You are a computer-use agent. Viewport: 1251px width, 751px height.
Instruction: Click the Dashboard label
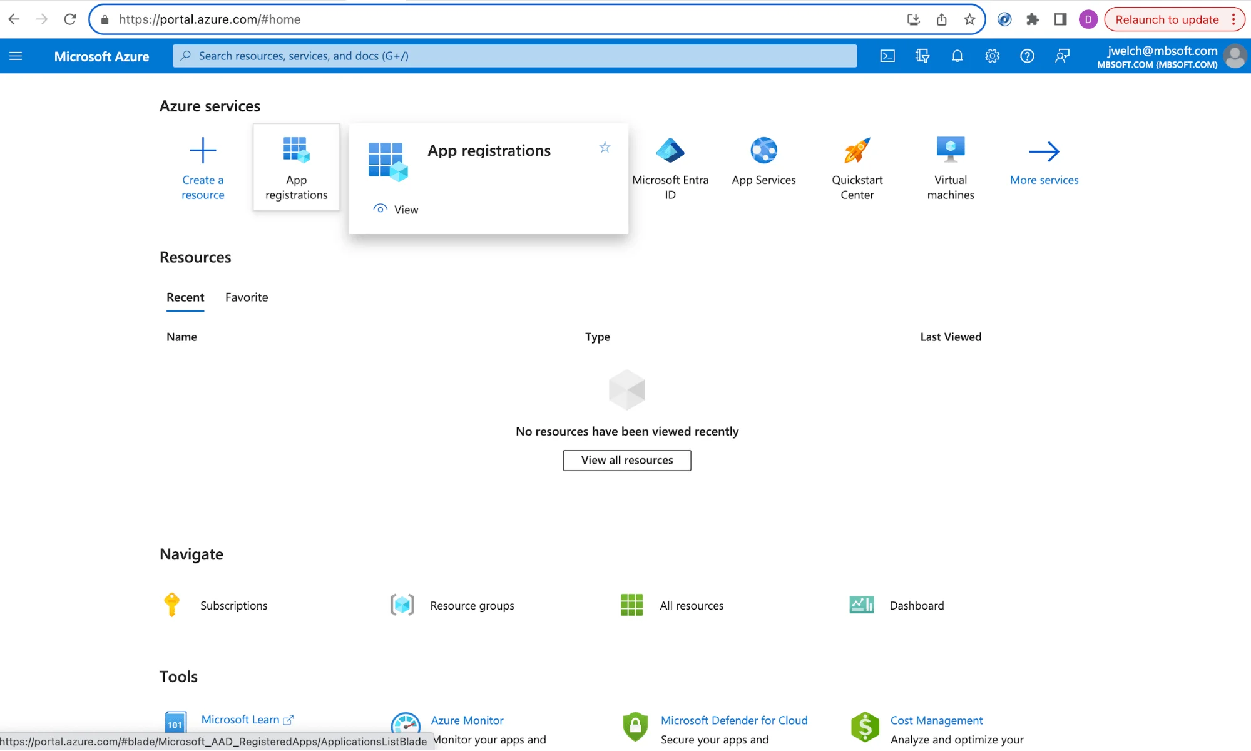tap(917, 605)
